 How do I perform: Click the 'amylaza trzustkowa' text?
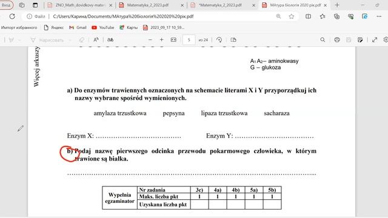(120, 113)
